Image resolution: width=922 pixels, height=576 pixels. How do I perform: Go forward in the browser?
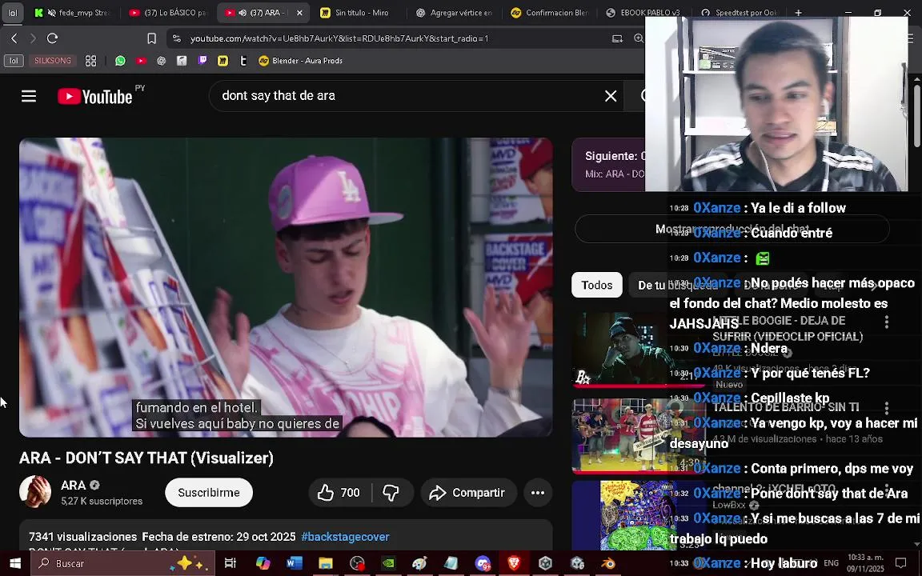(33, 38)
